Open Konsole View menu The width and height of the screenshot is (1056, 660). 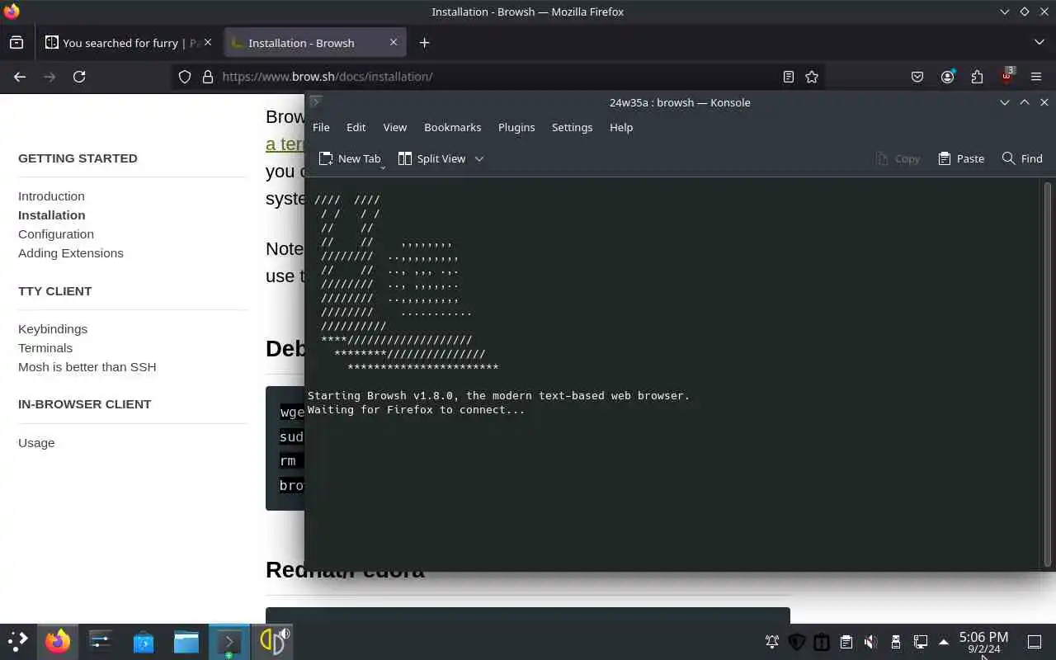pyautogui.click(x=394, y=127)
